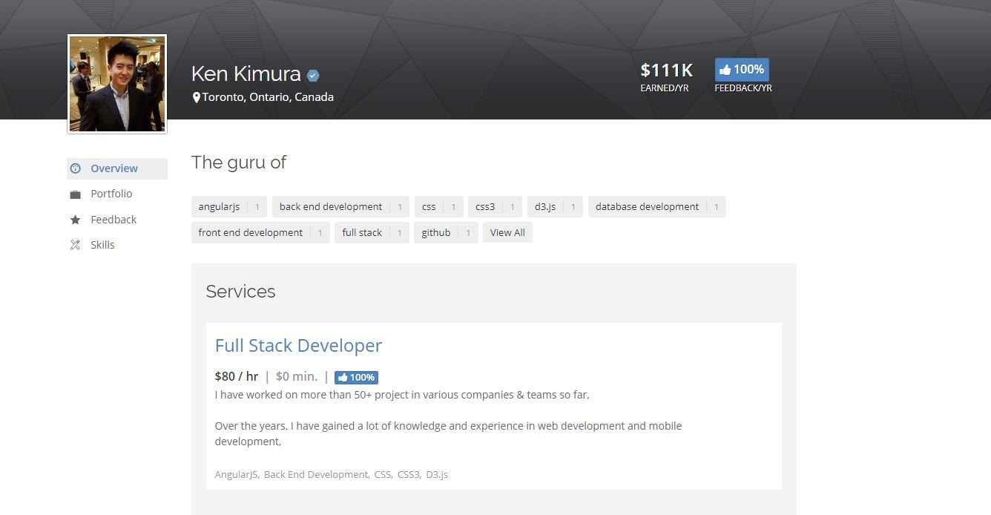The width and height of the screenshot is (991, 515).
Task: Click the FEEDBACK/YR label
Action: [743, 88]
